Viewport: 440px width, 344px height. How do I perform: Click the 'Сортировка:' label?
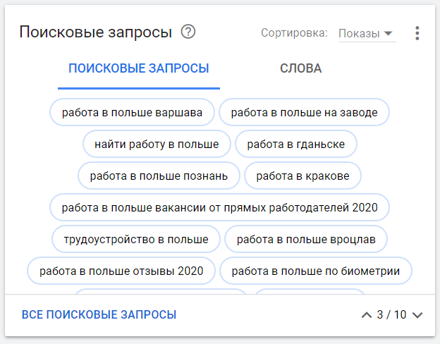(x=294, y=33)
